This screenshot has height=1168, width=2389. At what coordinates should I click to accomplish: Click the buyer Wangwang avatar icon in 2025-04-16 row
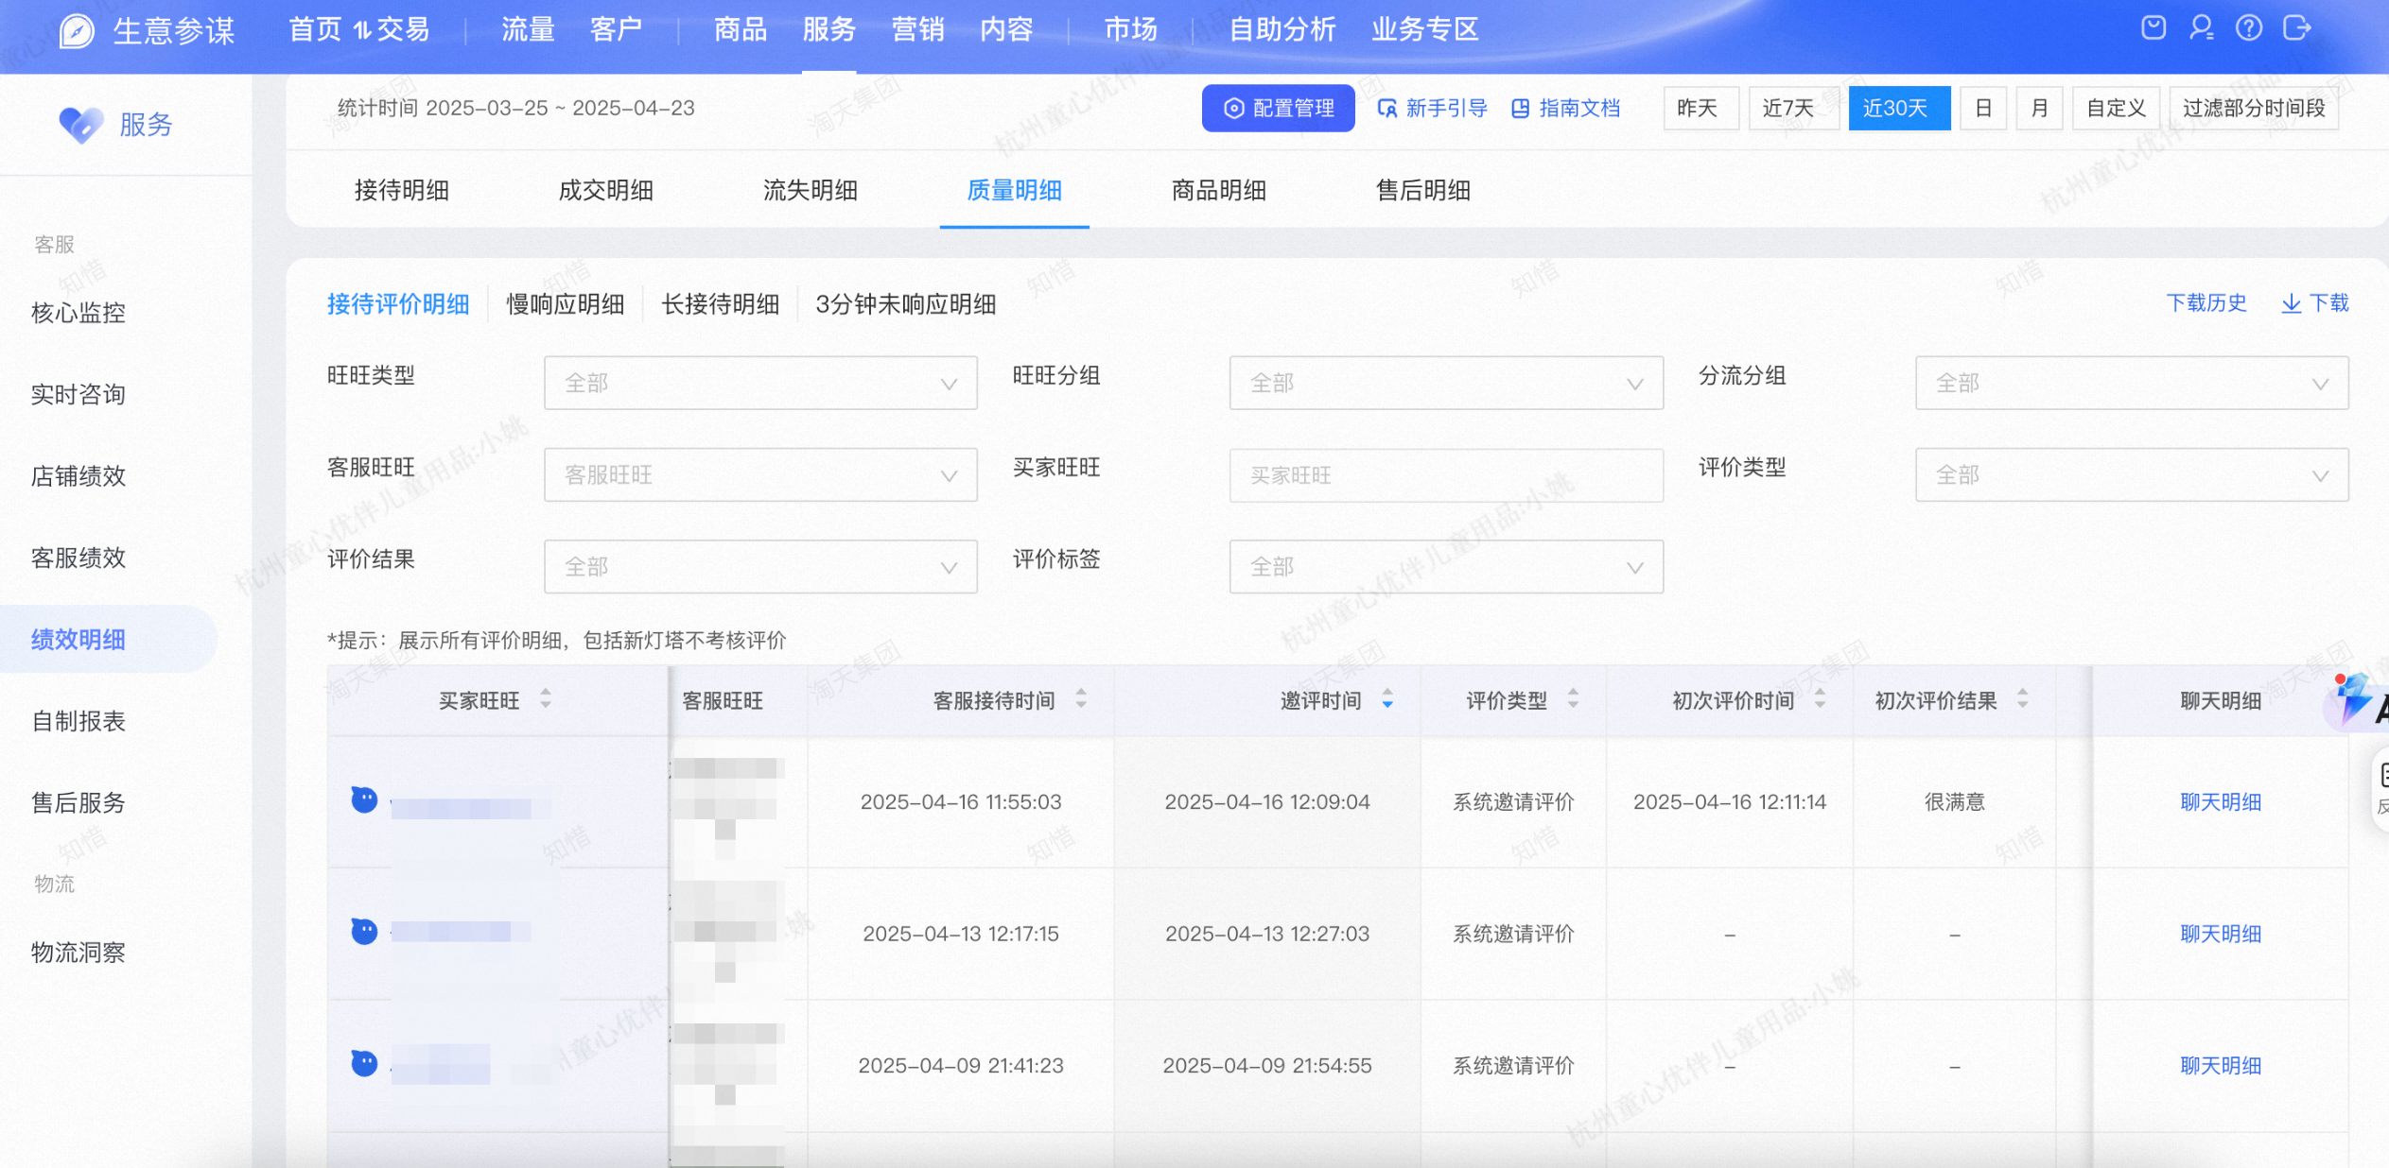click(364, 800)
